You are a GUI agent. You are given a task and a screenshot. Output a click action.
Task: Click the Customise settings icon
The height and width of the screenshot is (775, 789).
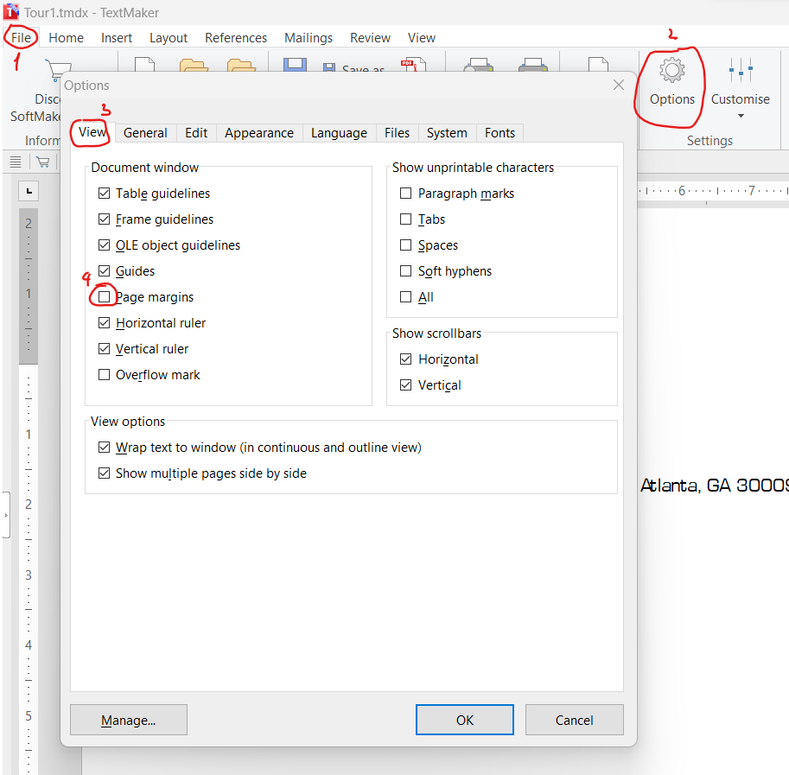740,73
